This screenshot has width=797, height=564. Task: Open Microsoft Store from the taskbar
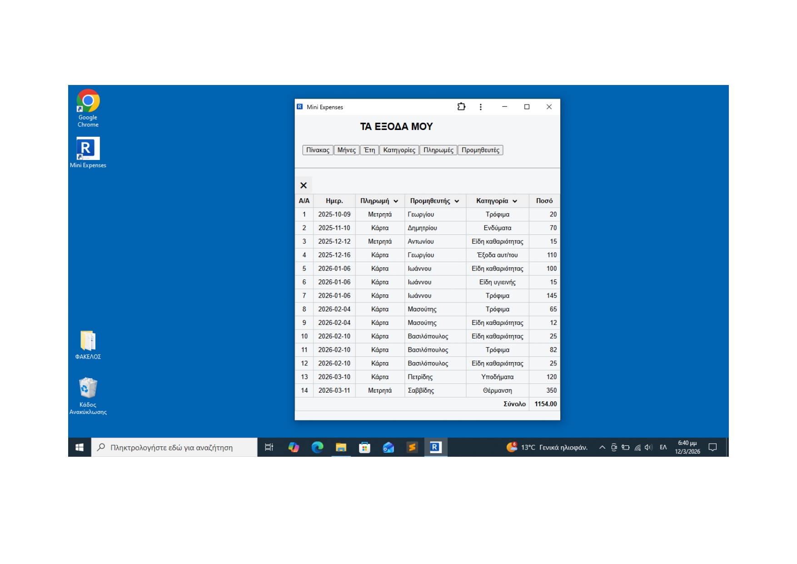point(364,448)
